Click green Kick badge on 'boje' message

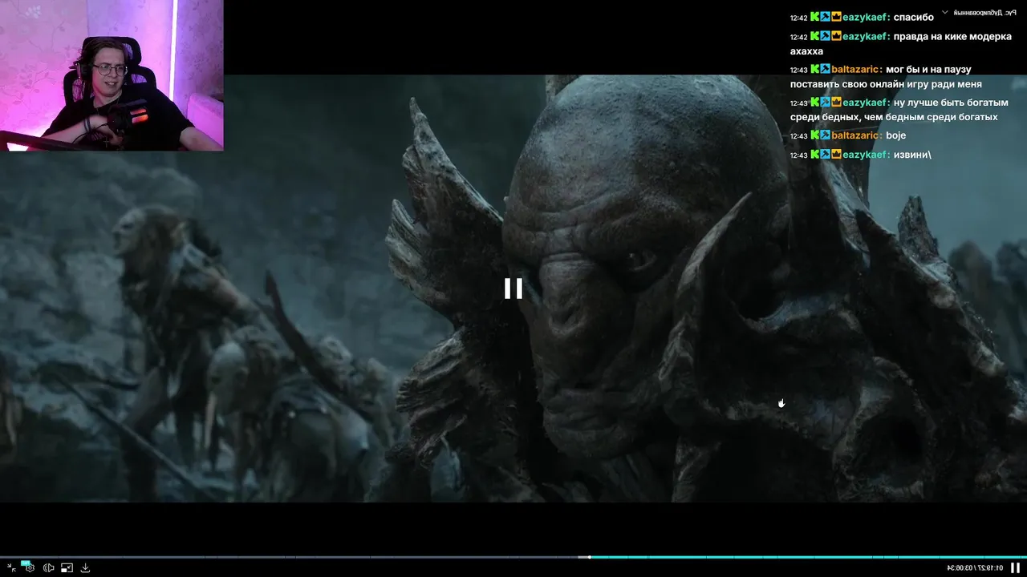click(814, 135)
